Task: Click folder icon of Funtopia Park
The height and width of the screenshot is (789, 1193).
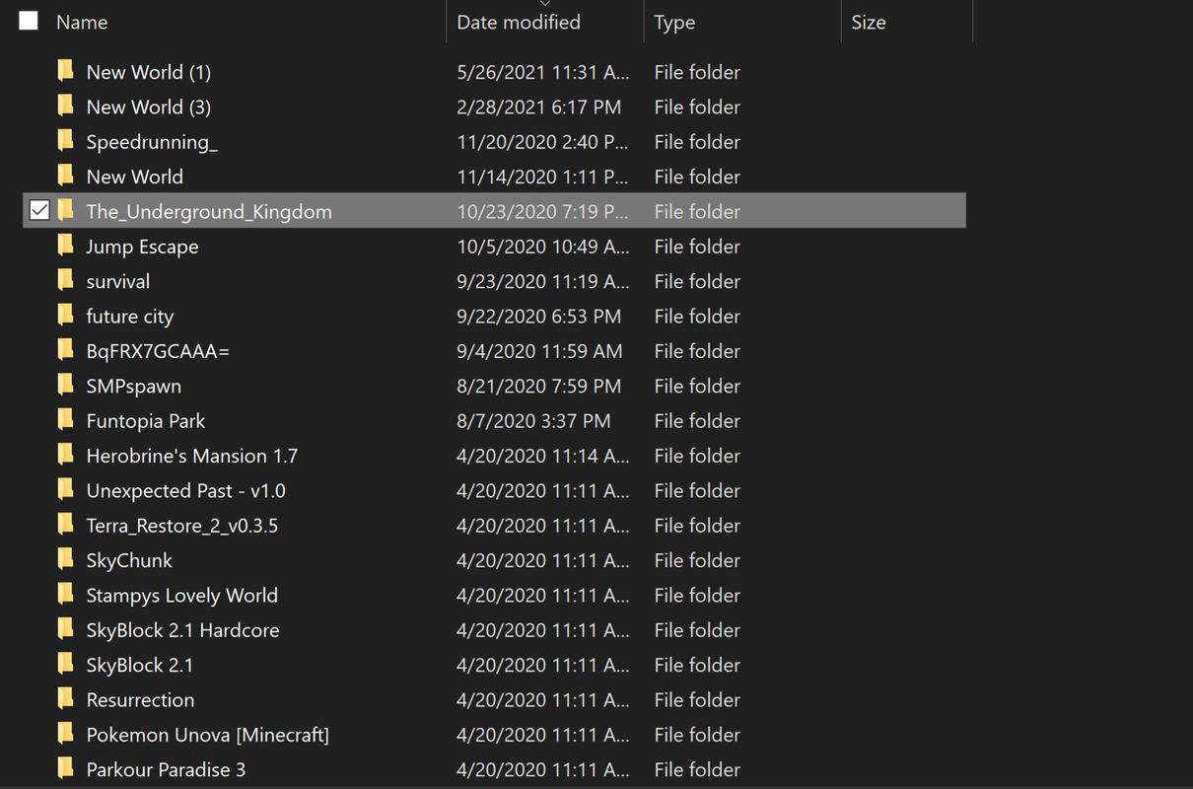Action: click(x=65, y=420)
